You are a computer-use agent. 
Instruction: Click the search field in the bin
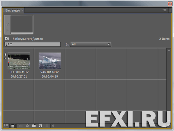point(32,44)
